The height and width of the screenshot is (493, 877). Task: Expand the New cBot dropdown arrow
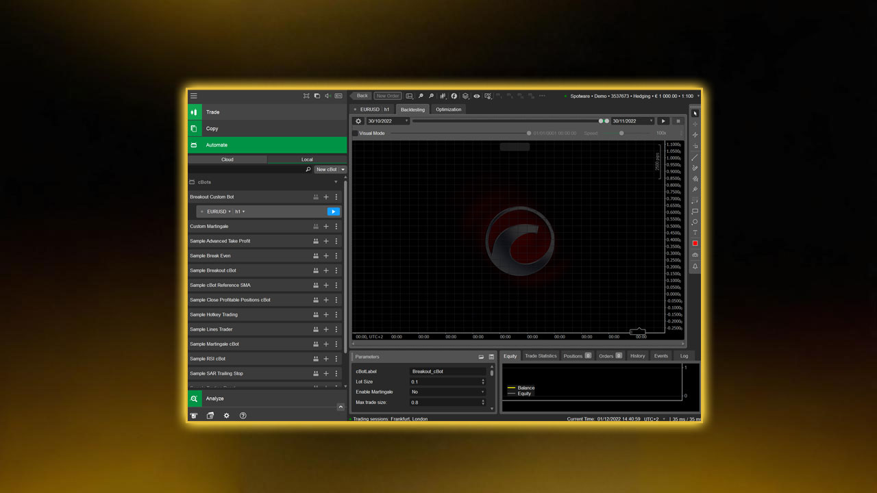343,169
